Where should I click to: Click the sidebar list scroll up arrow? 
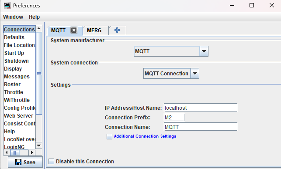[x=39, y=29]
